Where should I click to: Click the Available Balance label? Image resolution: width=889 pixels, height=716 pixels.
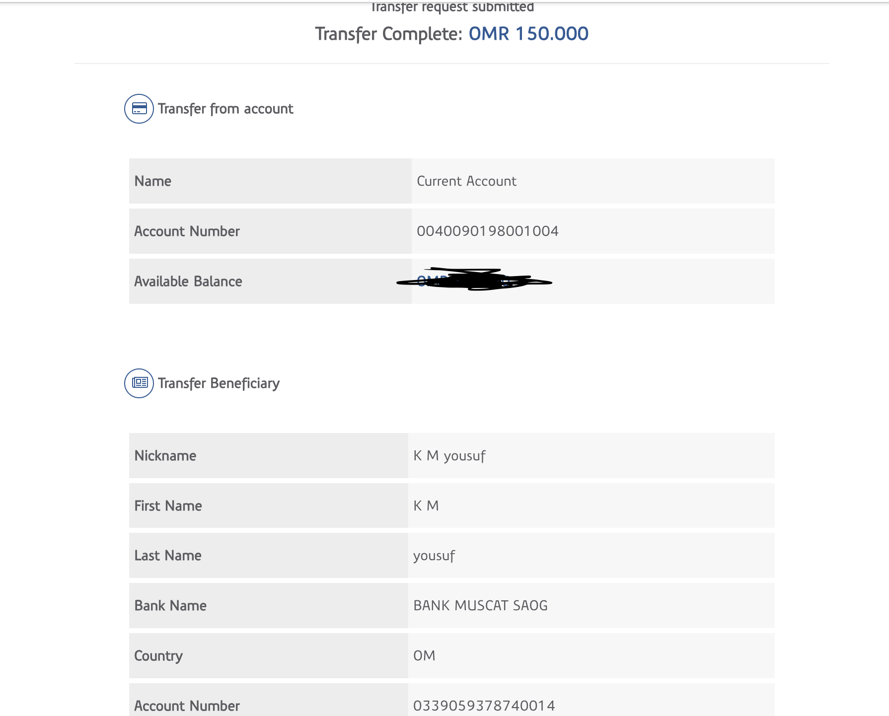(188, 282)
